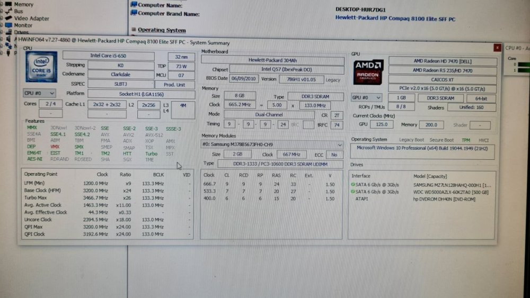Viewport: 530px width, 298px height.
Task: Close the System Summary window
Action: point(497,47)
